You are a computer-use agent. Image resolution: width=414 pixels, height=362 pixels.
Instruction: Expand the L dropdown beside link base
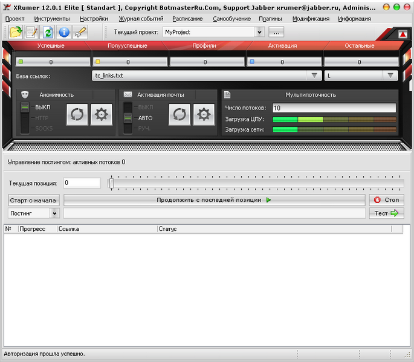390,76
